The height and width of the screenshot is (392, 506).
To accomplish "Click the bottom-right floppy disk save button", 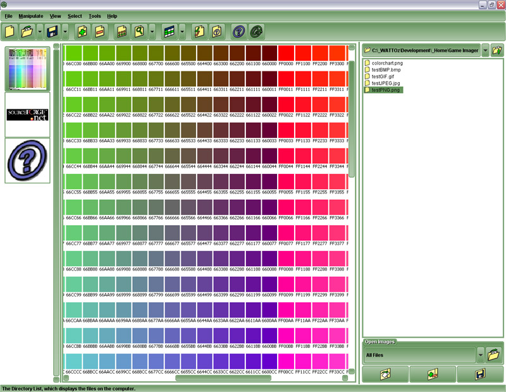I will [480, 374].
